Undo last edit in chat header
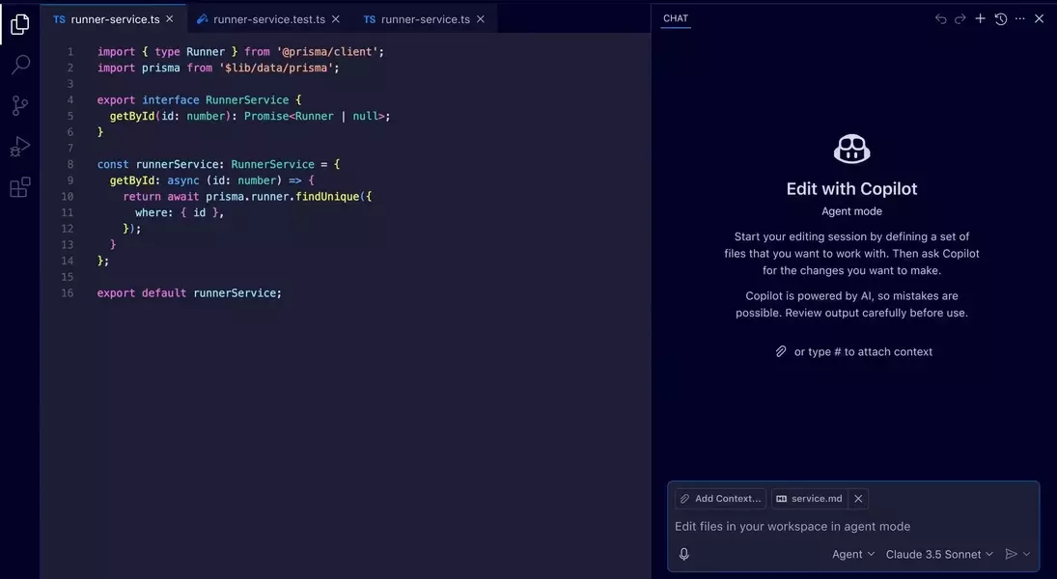This screenshot has width=1057, height=579. pos(941,18)
